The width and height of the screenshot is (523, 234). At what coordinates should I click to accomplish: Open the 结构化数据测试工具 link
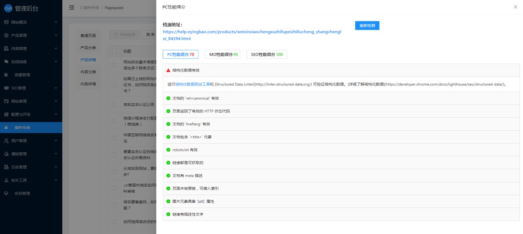[193, 84]
